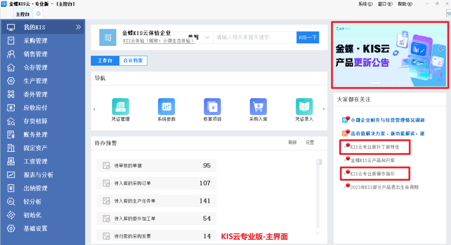Screen dimensions: 451x245
Task: Open 基础设置 gear icon
Action: click(11, 228)
